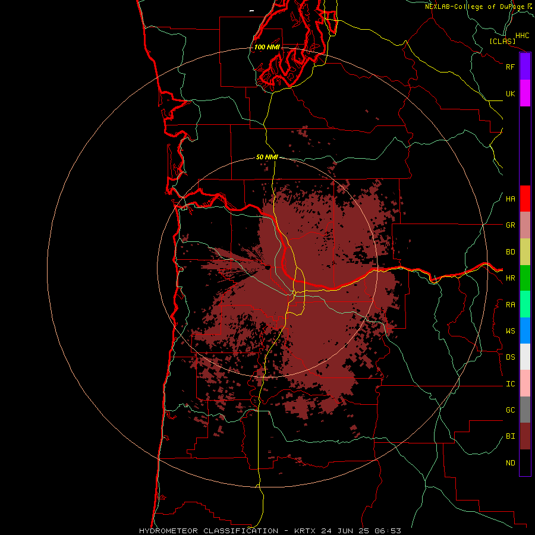Click the 'HR' legend label
The width and height of the screenshot is (535, 535).
pos(510,278)
